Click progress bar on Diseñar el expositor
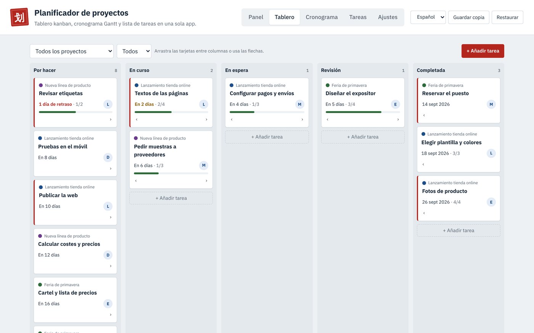Image resolution: width=534 pixels, height=333 pixels. (363, 112)
